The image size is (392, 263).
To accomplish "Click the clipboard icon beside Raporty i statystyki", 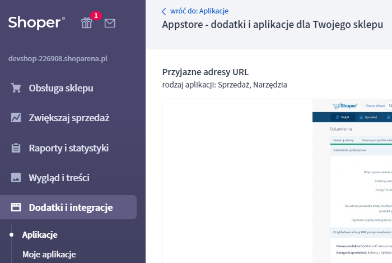I will 16,148.
